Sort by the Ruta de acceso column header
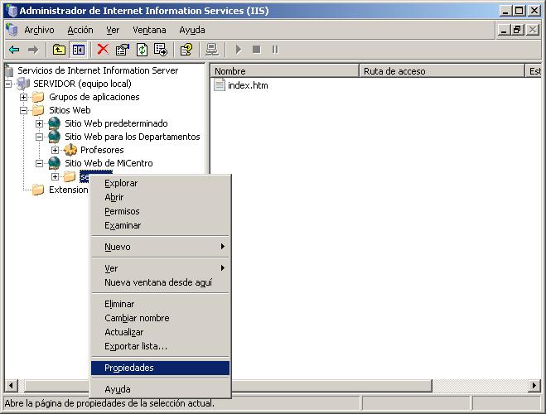 click(442, 71)
